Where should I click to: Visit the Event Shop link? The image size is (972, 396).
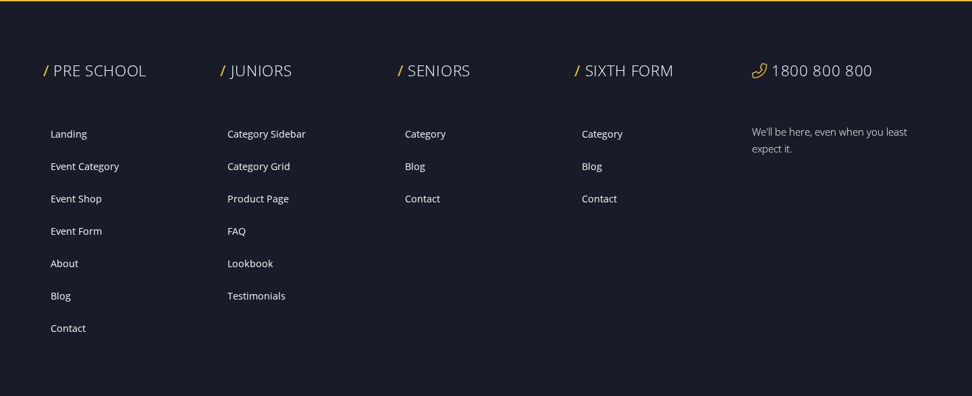(x=76, y=199)
